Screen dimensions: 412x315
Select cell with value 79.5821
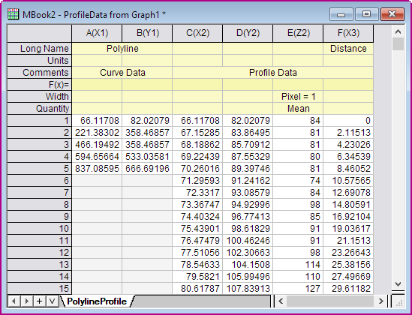(x=197, y=277)
